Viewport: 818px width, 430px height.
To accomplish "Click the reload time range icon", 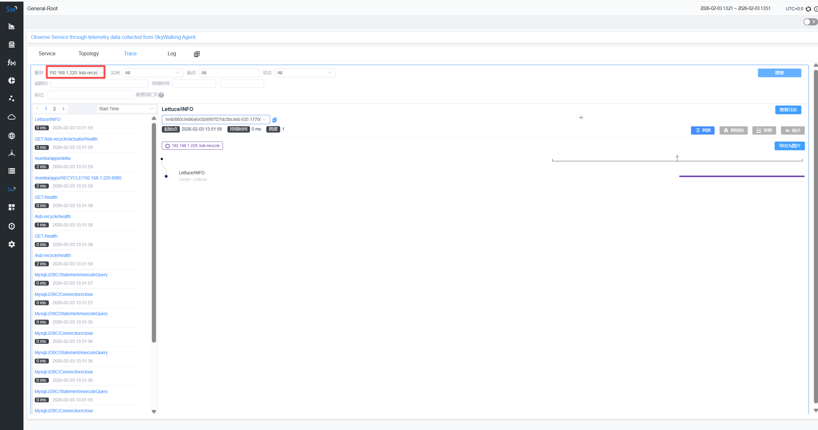I will tap(808, 9).
